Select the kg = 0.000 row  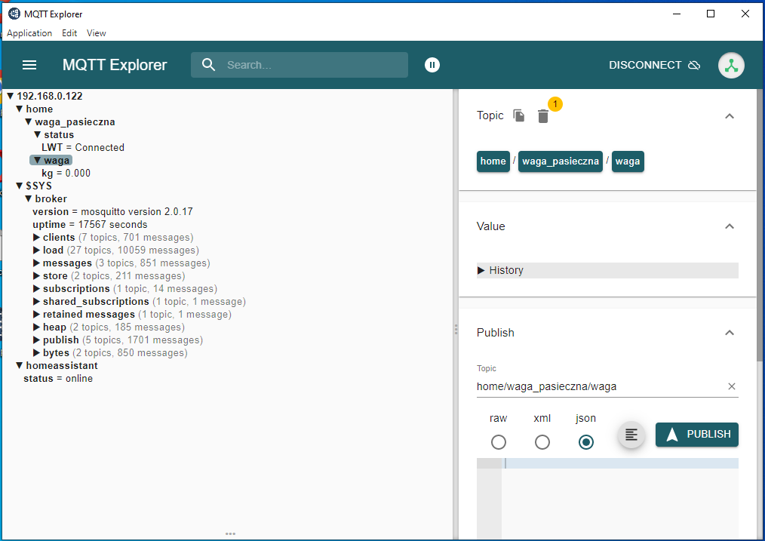[x=66, y=174]
